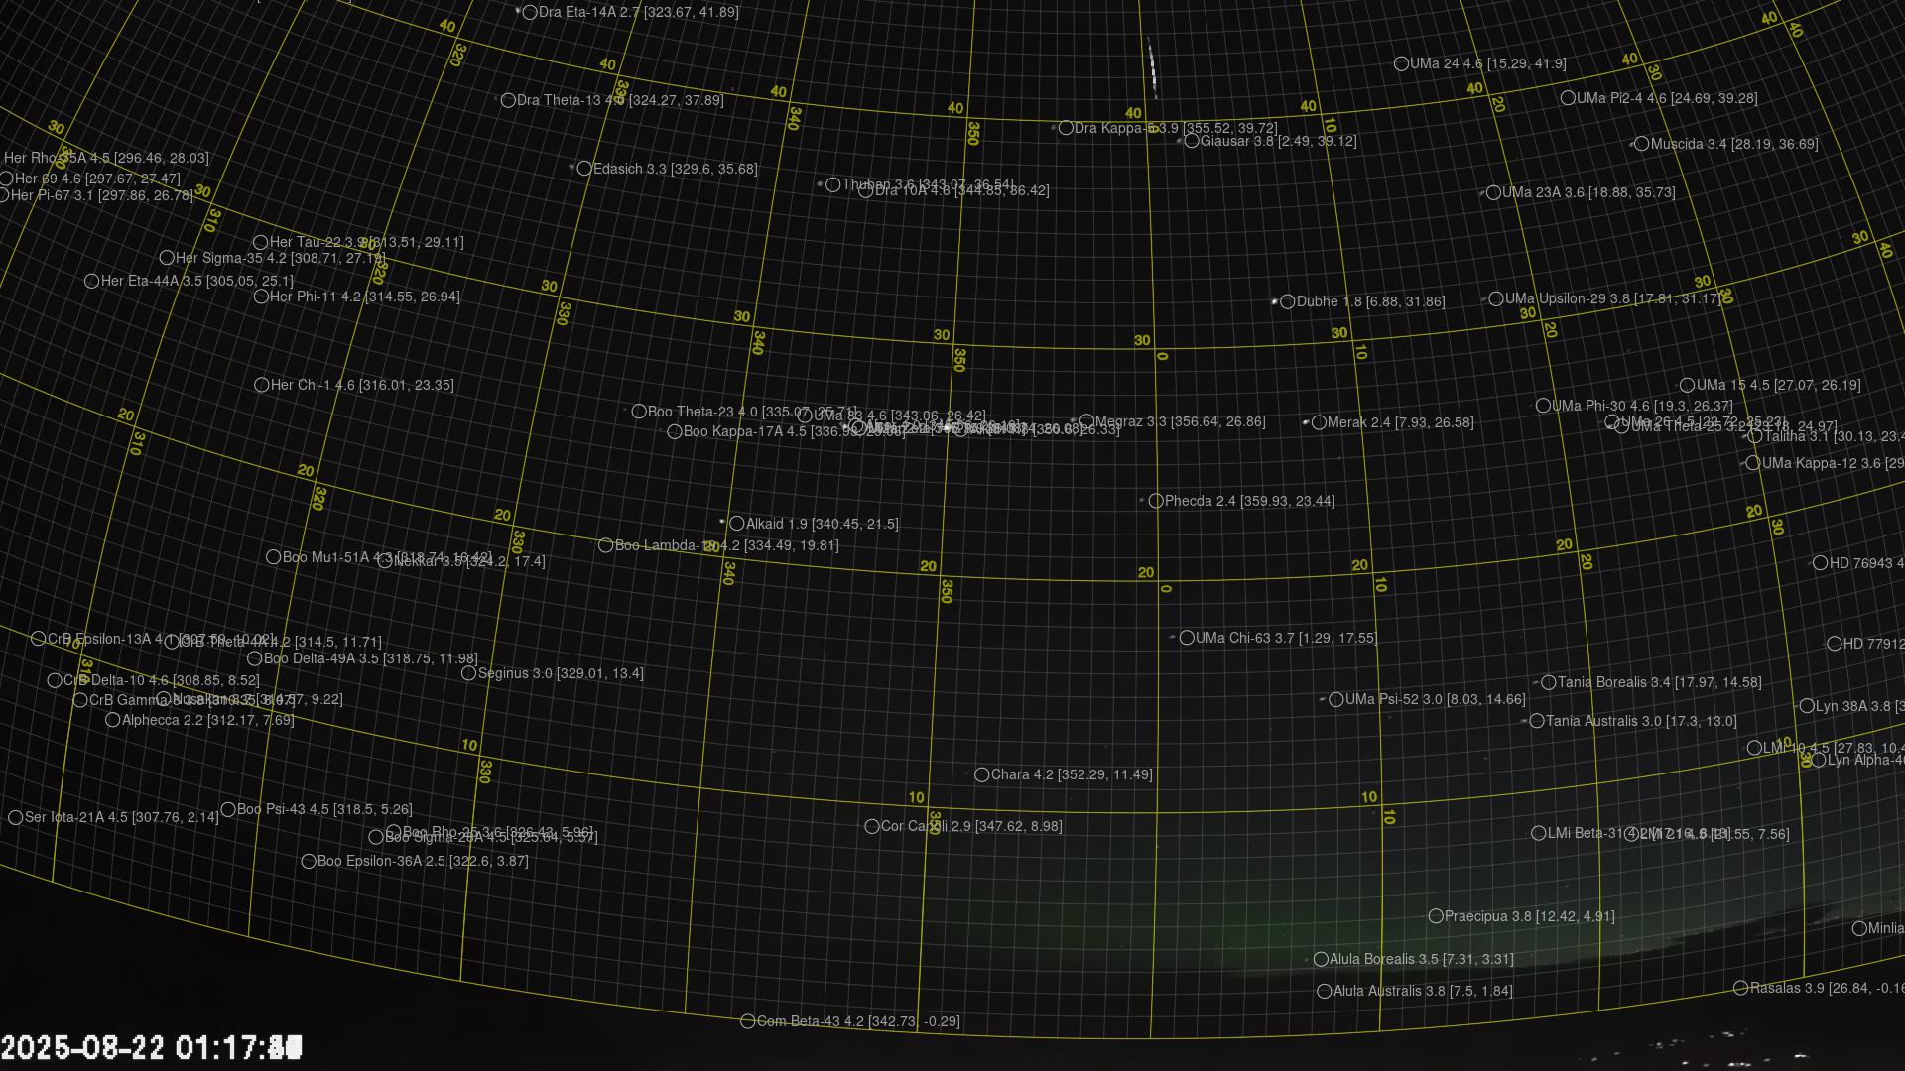The height and width of the screenshot is (1071, 1905).
Task: Click the Edasich star marker circle
Action: coord(584,169)
